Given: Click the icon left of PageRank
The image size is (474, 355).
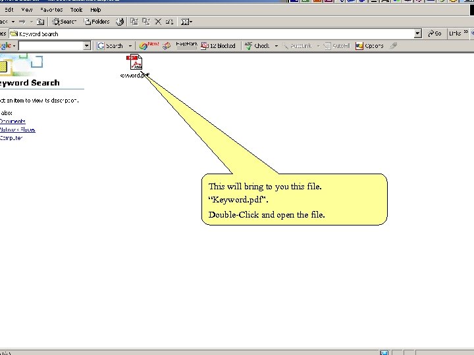Looking at the screenshot, I should coord(167,46).
